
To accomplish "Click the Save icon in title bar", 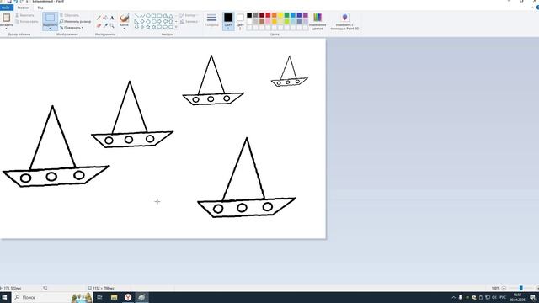I will pos(9,2).
